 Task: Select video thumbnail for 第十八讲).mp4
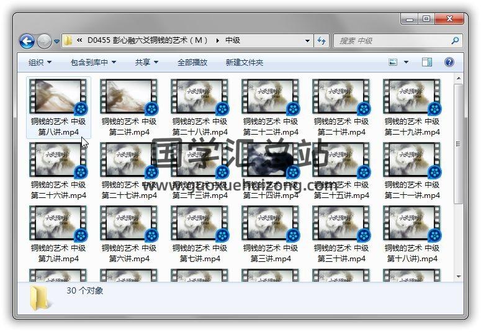[x=412, y=223]
